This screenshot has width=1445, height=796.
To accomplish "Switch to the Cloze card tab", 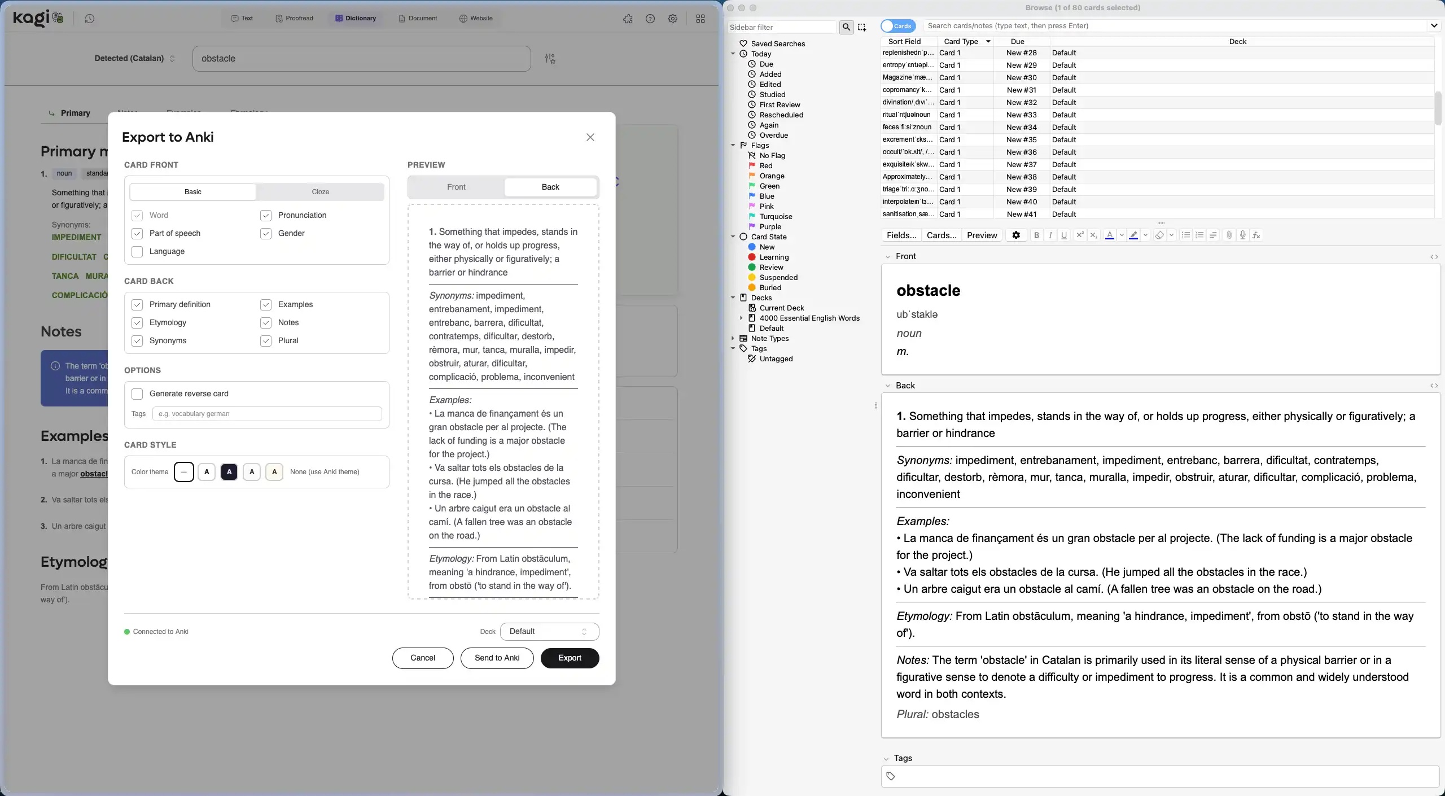I will (x=320, y=192).
